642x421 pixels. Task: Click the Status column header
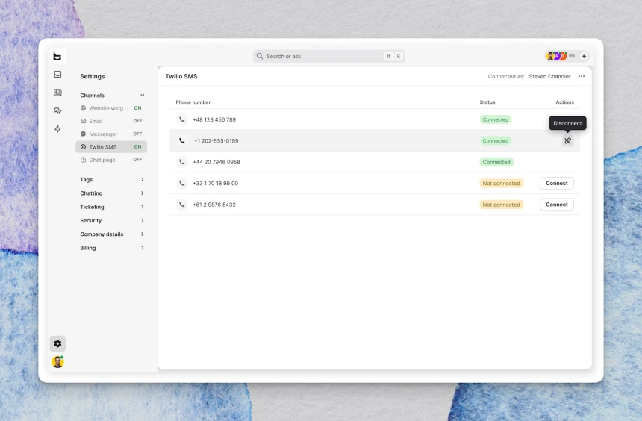tap(487, 102)
